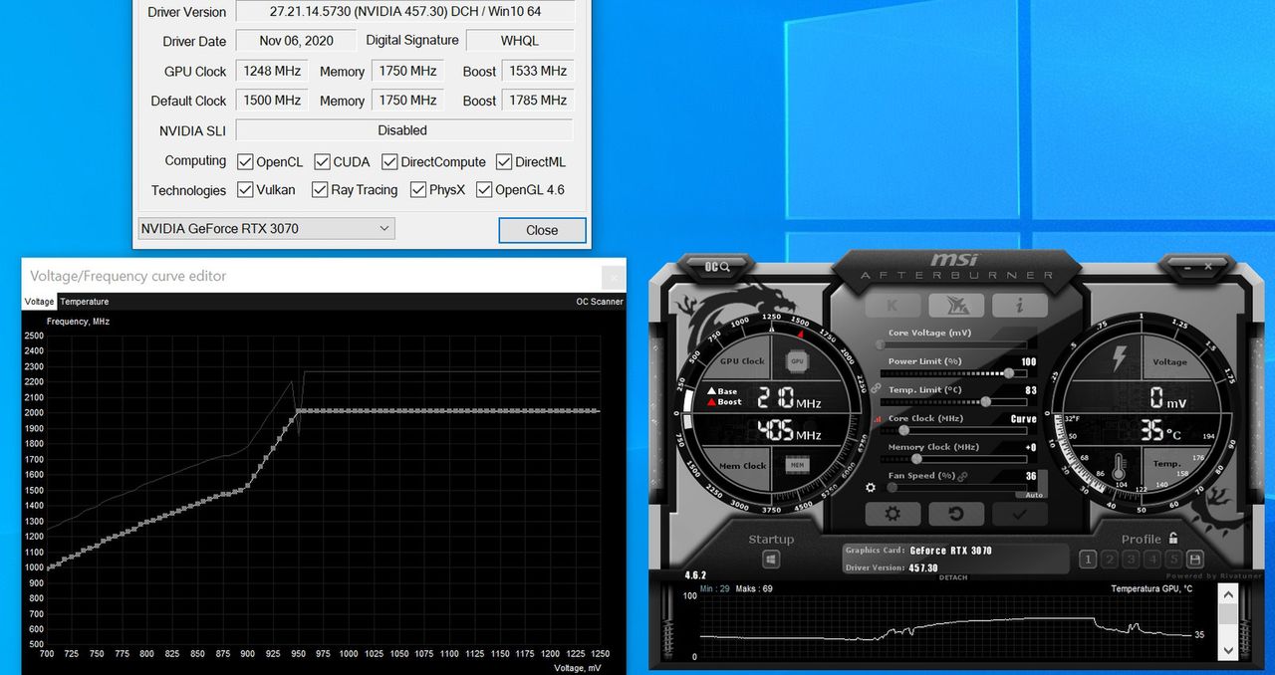Click the Driver Version field in GPU-Z
Image resolution: width=1275 pixels, height=675 pixels.
tap(405, 12)
